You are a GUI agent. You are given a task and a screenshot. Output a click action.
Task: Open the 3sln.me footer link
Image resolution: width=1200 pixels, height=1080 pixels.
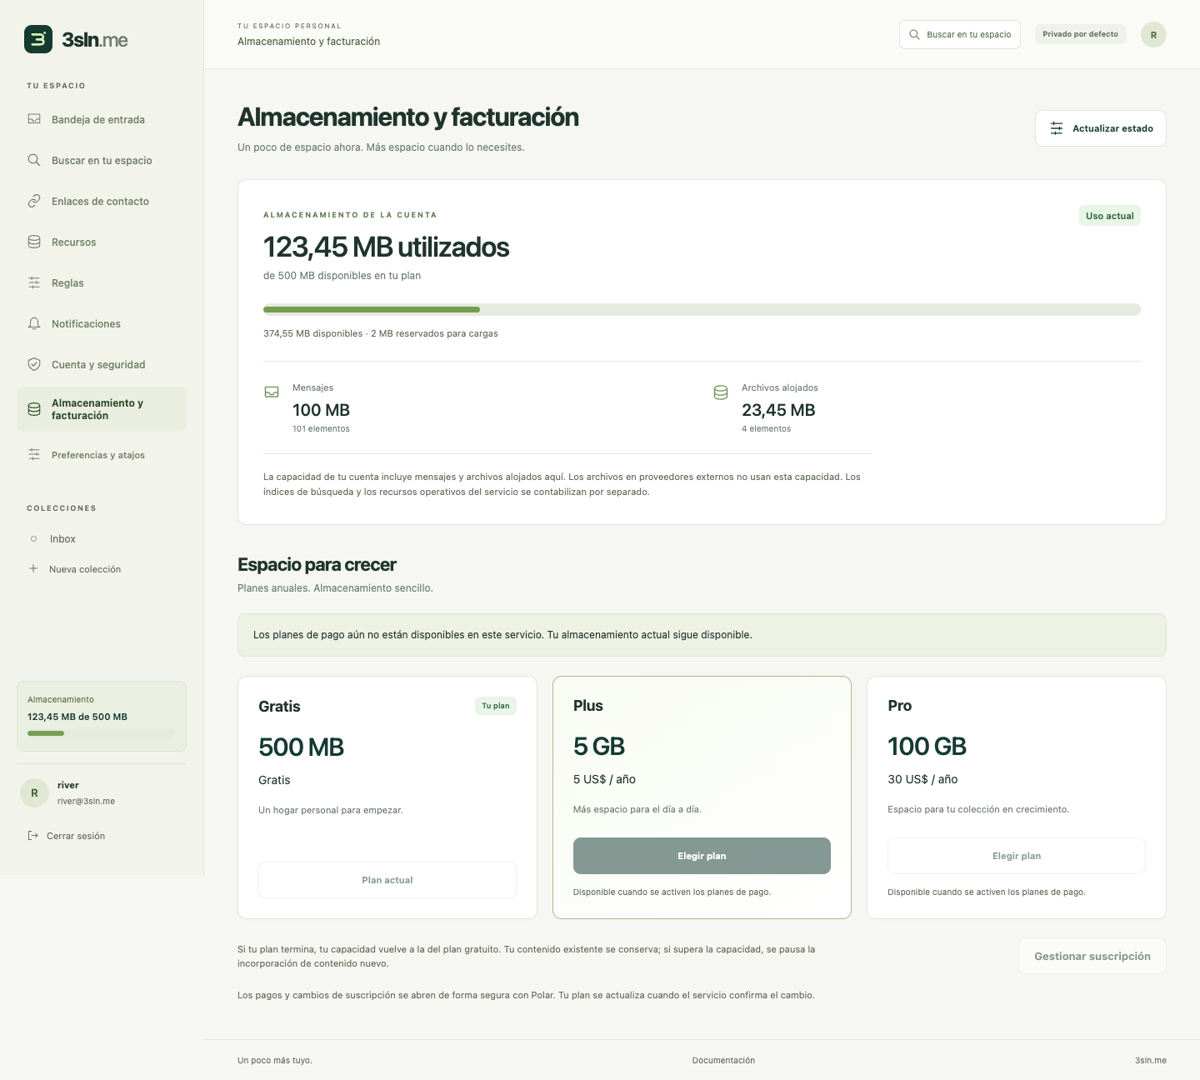point(1151,1060)
